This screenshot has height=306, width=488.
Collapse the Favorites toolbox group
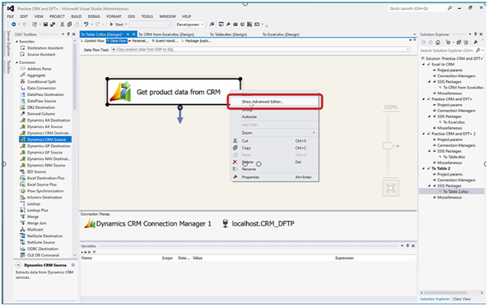16,42
